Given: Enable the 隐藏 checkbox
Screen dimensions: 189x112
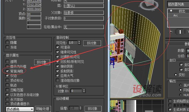Looking at the screenshot, I should [x=7, y=42].
